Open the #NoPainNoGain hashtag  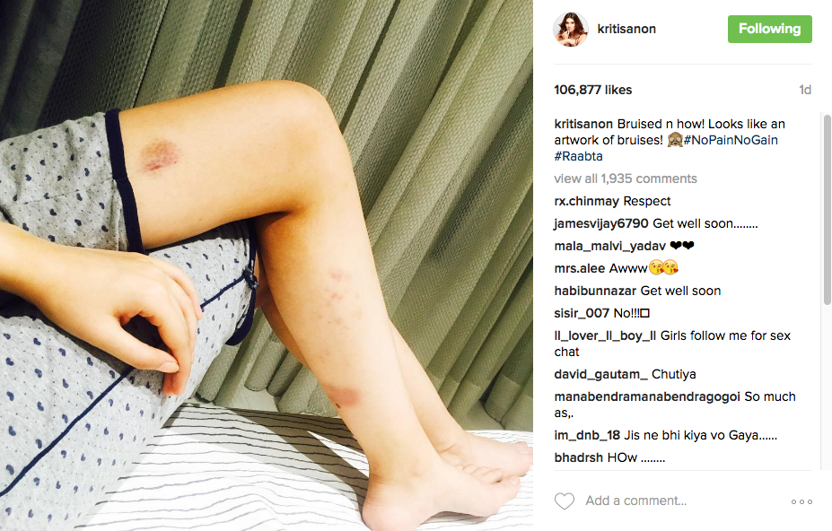731,140
